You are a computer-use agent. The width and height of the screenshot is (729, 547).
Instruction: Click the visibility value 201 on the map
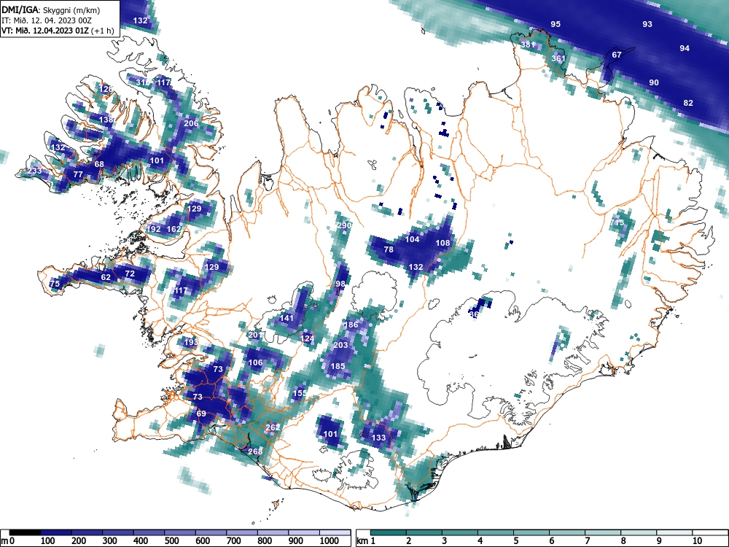pyautogui.click(x=255, y=335)
